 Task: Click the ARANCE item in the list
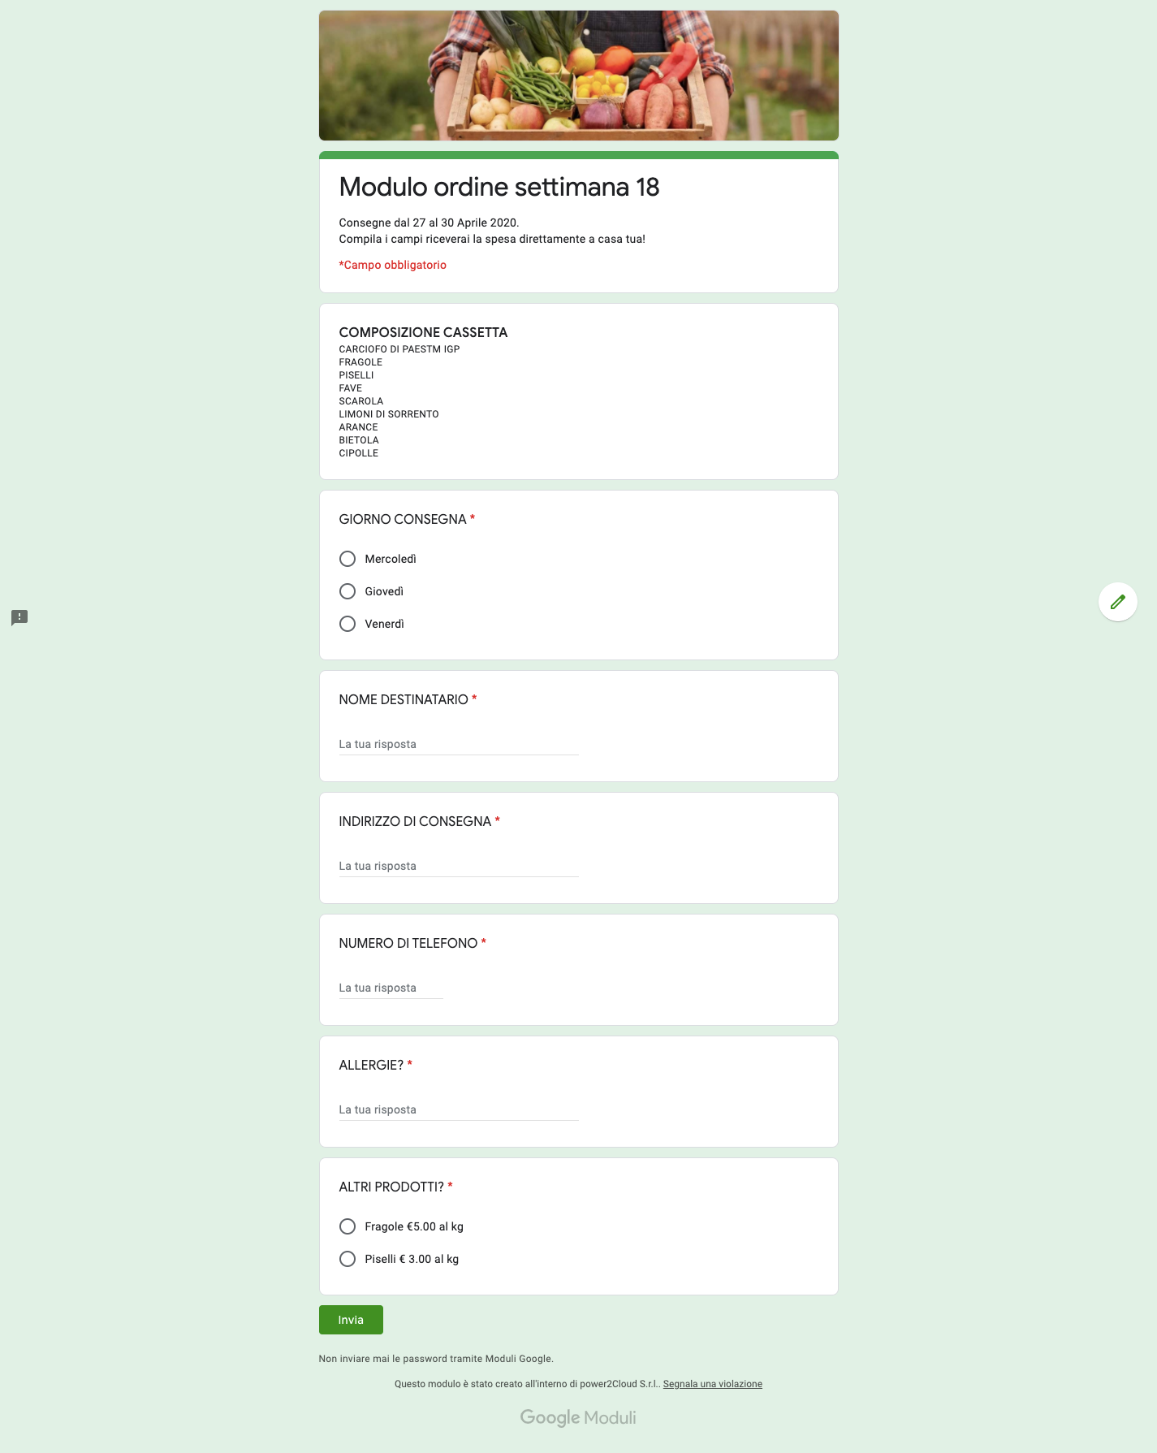(x=358, y=427)
